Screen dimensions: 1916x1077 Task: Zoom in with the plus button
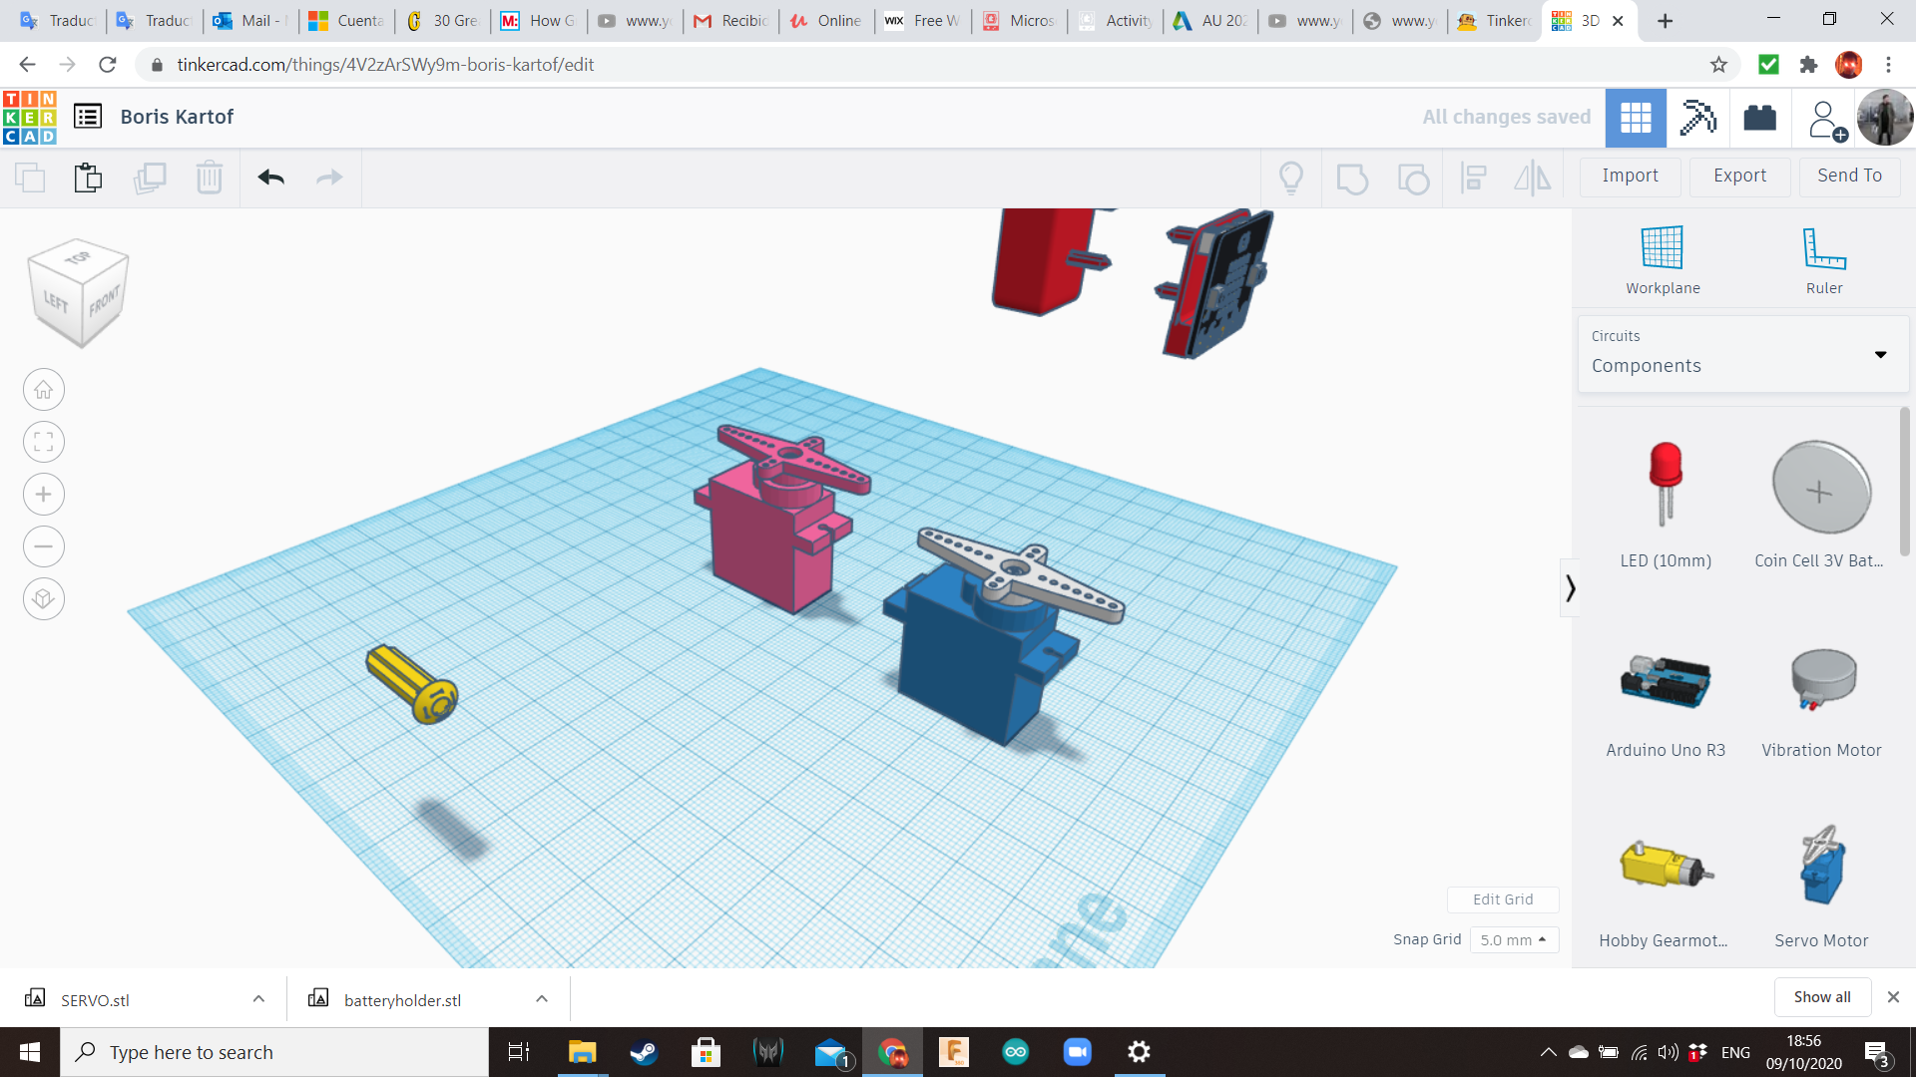coord(44,495)
